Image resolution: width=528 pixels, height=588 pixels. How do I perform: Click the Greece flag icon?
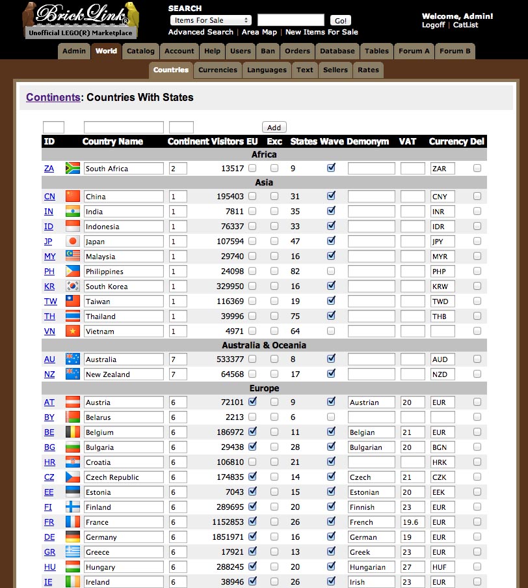click(x=72, y=552)
